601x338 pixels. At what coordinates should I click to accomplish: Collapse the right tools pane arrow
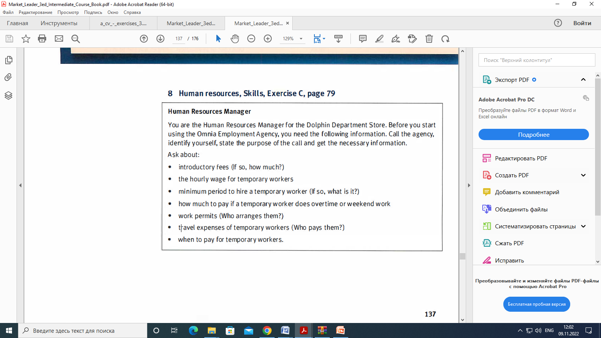(x=469, y=185)
